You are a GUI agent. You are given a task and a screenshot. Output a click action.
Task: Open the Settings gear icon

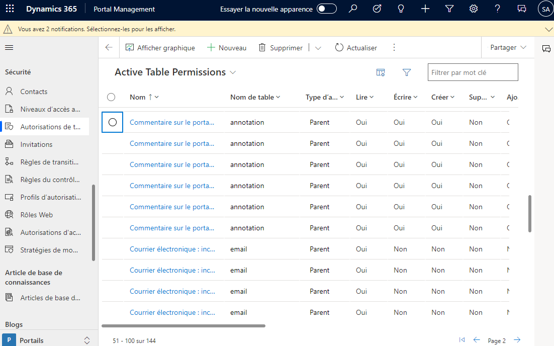[473, 9]
